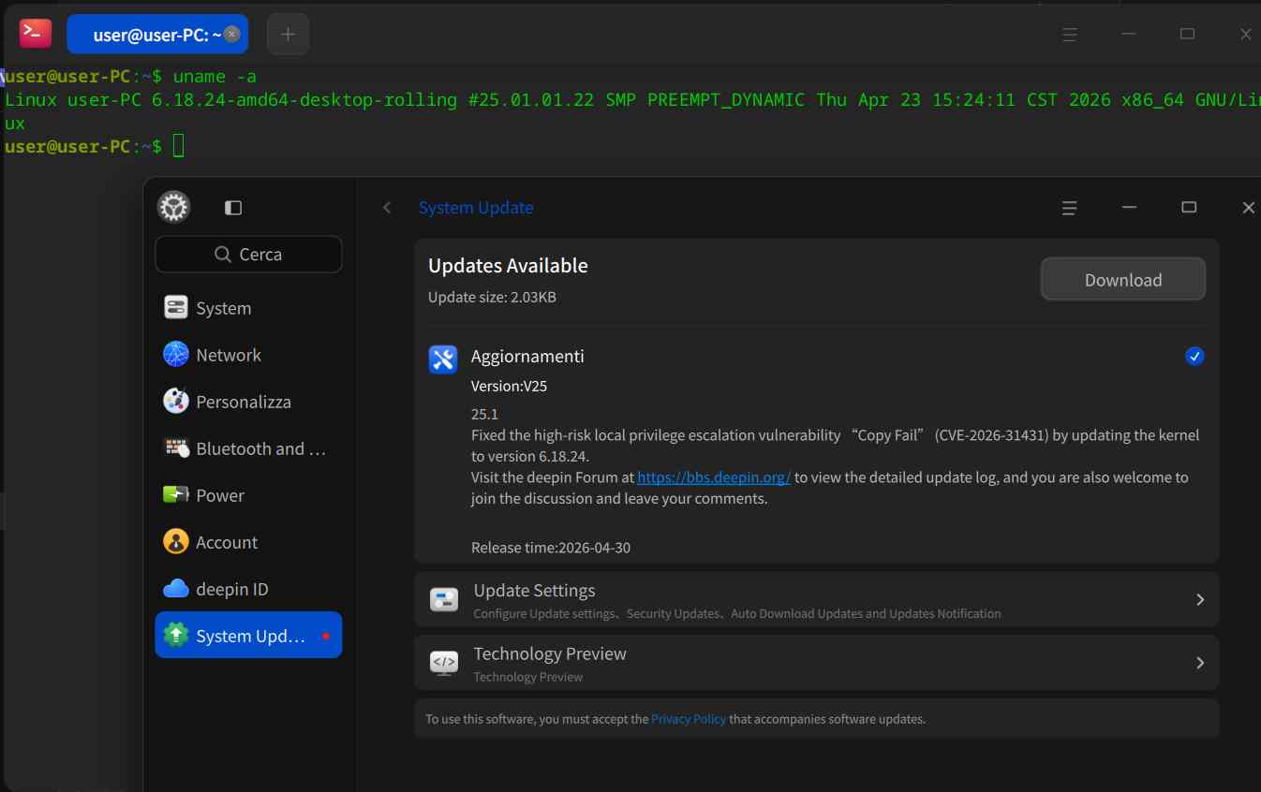
Task: Toggle the Control Center sidebar panel
Action: 233,207
